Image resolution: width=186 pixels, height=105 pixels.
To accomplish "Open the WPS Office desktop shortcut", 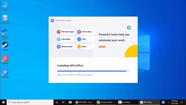I will 5,73.
